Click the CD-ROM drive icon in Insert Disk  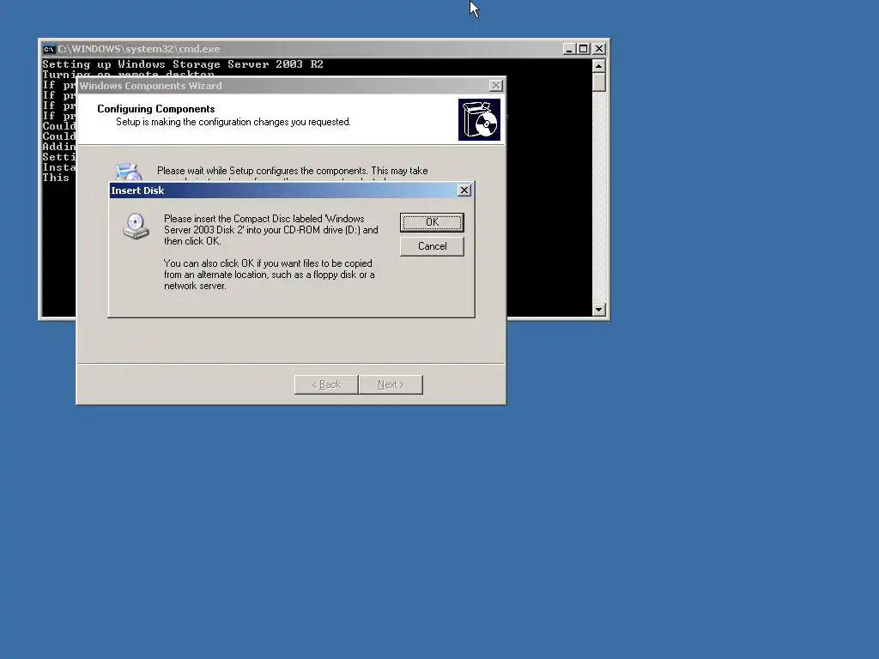[x=136, y=226]
